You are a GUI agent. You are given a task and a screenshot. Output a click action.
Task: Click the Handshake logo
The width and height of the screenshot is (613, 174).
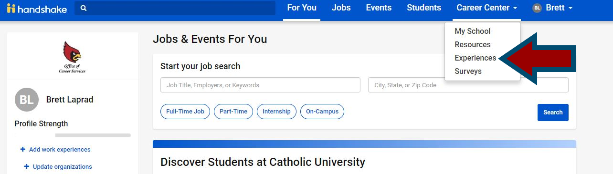[37, 8]
